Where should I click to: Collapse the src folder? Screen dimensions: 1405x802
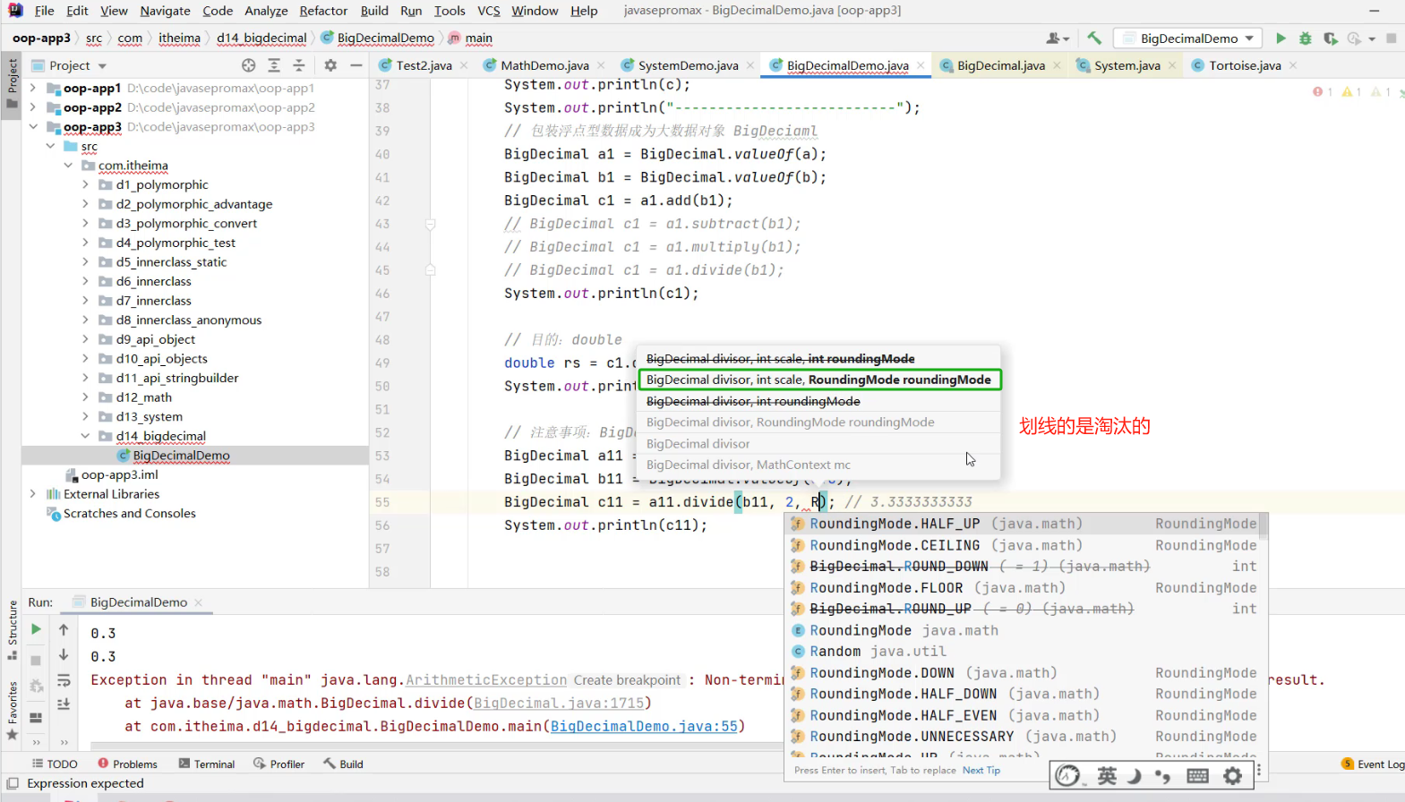pyautogui.click(x=50, y=146)
